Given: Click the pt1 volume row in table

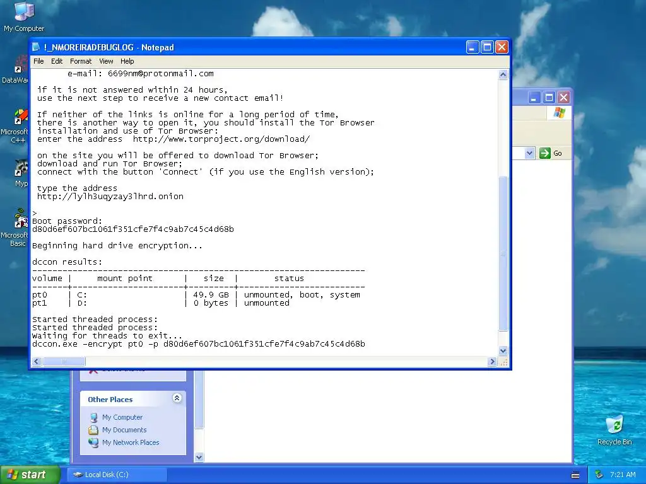Looking at the screenshot, I should pyautogui.click(x=161, y=303).
